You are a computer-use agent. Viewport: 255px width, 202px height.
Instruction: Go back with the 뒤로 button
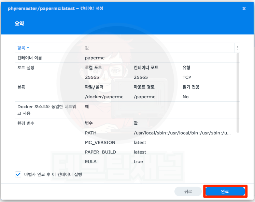click(x=188, y=191)
